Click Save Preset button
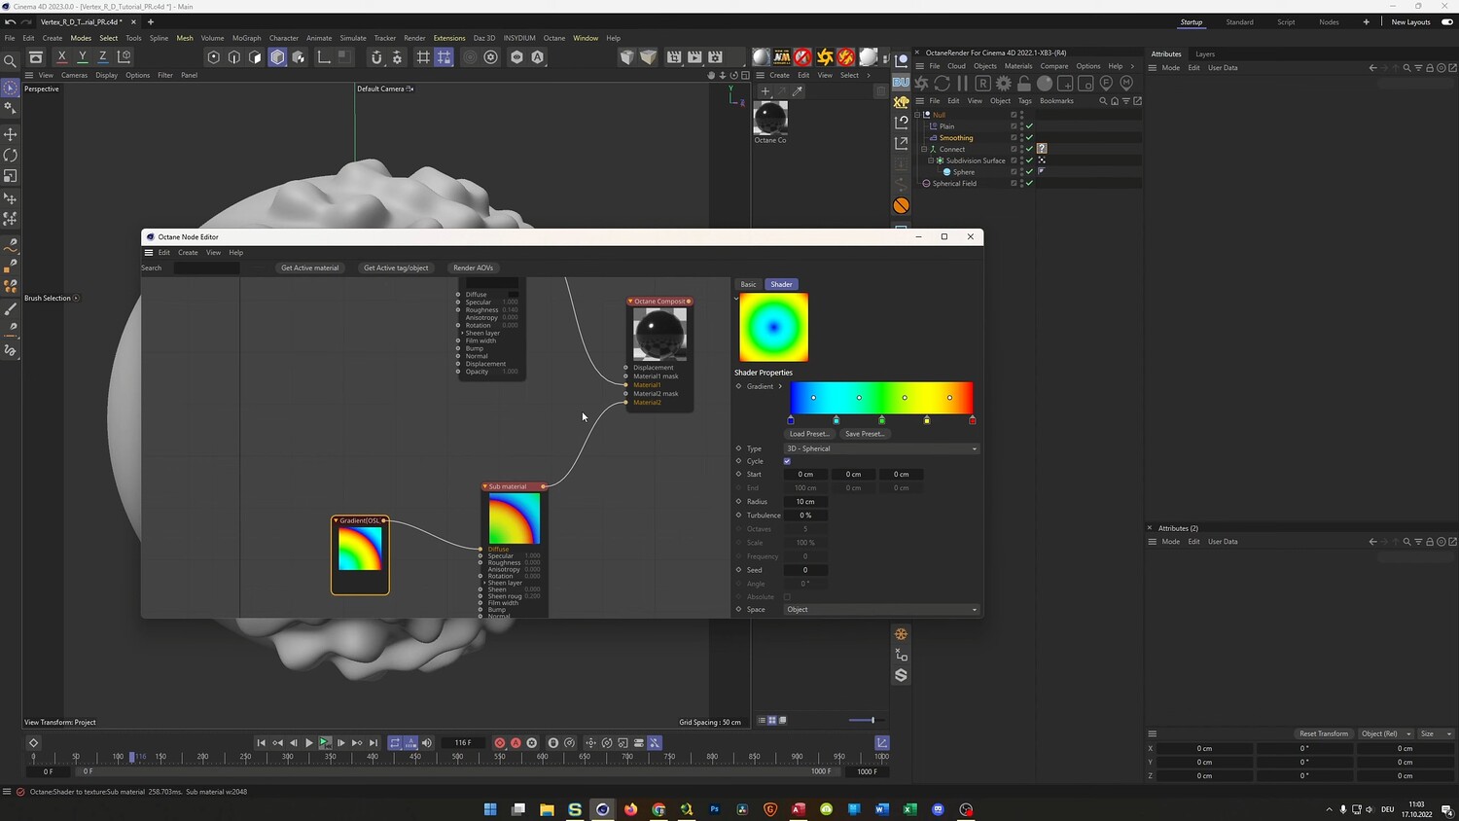 (x=865, y=434)
